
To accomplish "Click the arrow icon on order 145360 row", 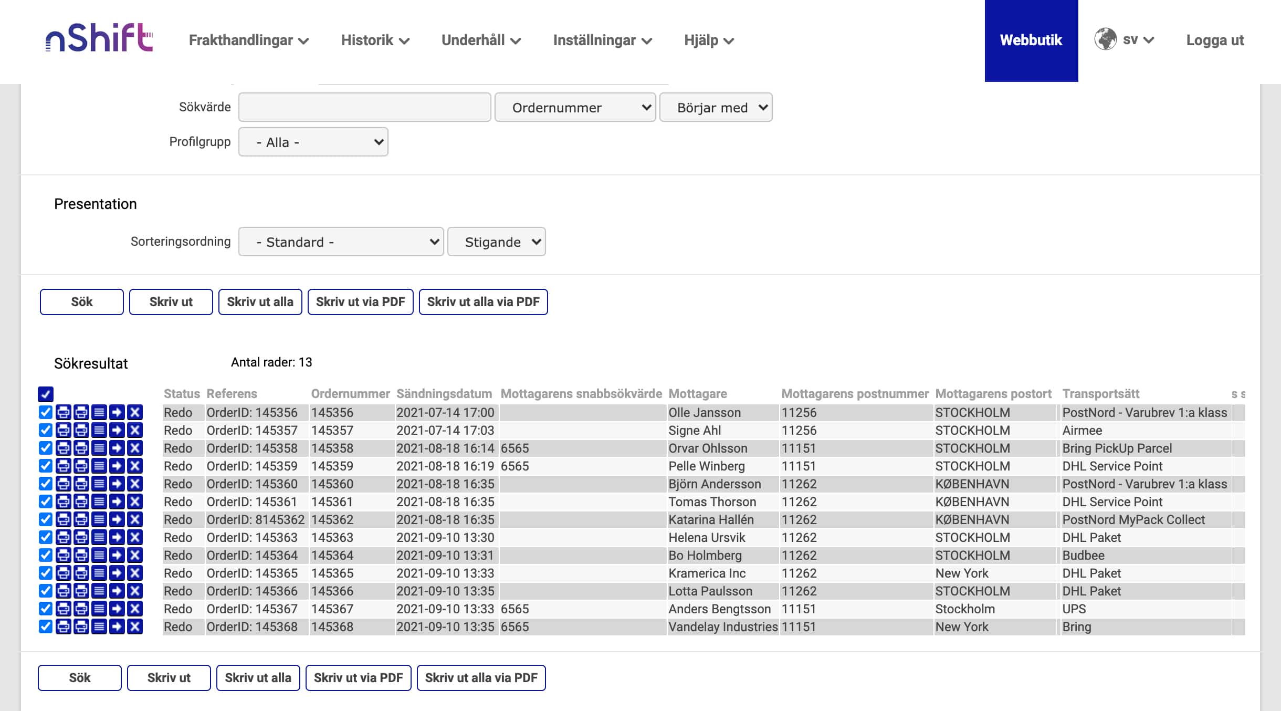I will (x=117, y=484).
